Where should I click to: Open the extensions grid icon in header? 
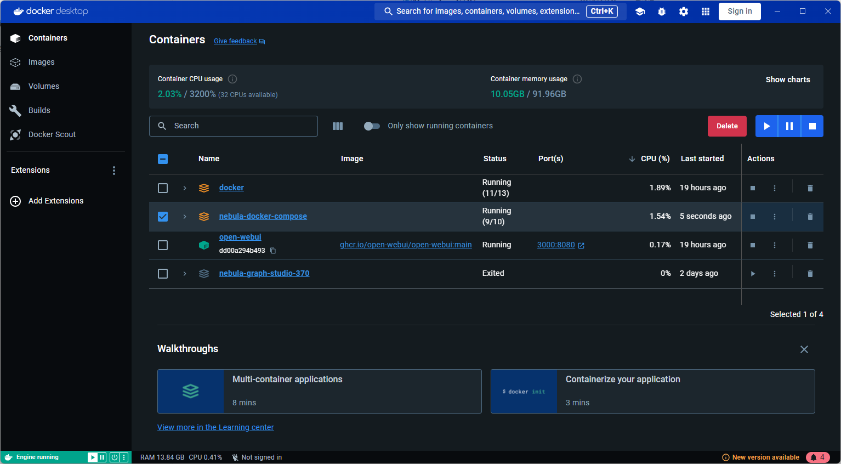(x=706, y=12)
